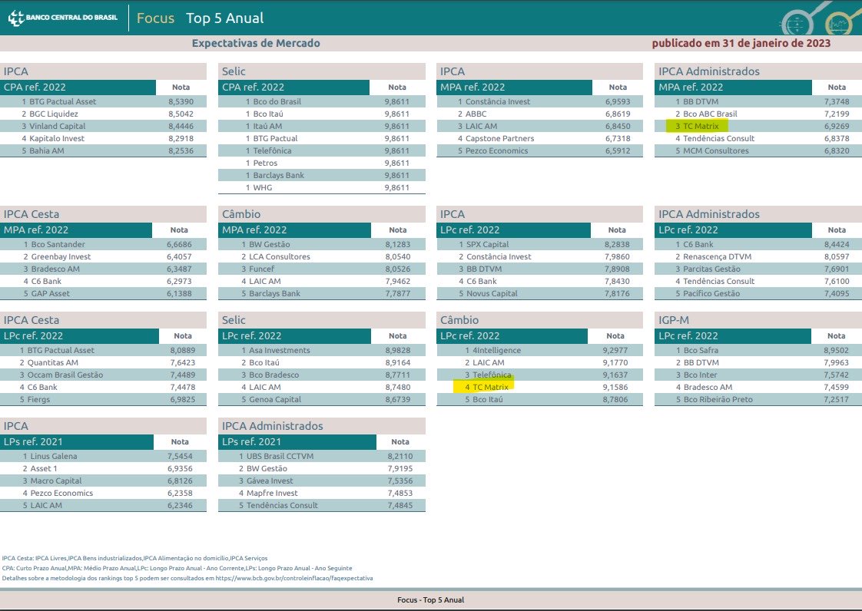Viewport: 862px width, 611px height.
Task: Select the 'BGC Liquidez' row
Action: 104,114
